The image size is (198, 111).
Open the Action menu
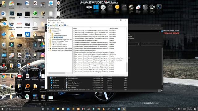(54, 23)
